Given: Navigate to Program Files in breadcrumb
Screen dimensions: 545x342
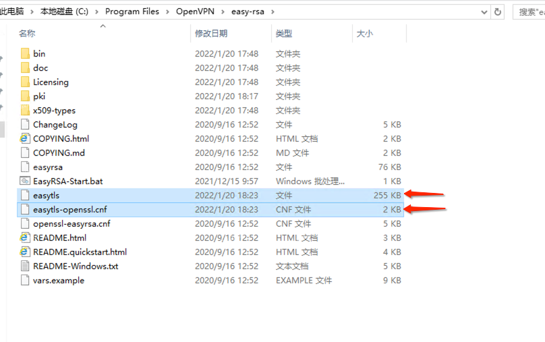Looking at the screenshot, I should coord(132,11).
